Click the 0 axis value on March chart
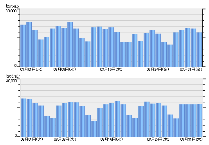Screen dimensions: 209x145 [15, 66]
